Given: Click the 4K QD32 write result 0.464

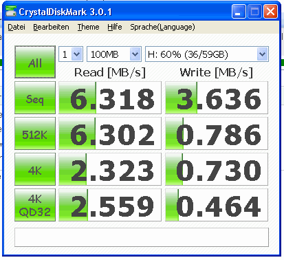Looking at the screenshot, I should (x=217, y=205).
